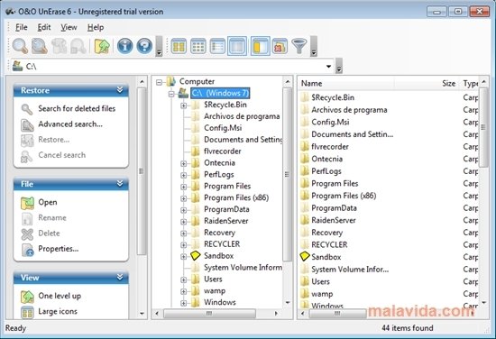This screenshot has height=339, width=496.
Task: Click the Name column header
Action: tap(312, 84)
